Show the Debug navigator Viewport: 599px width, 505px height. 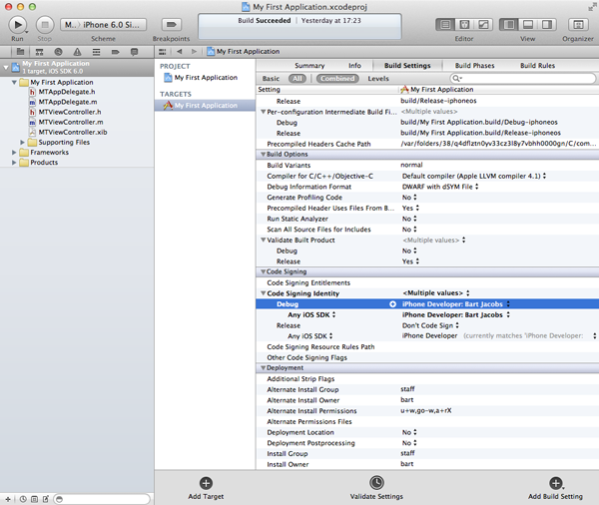click(96, 52)
